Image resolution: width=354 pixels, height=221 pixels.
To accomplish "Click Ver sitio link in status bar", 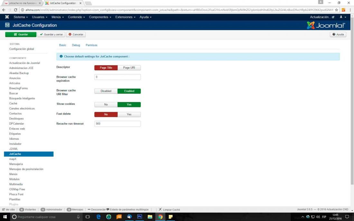I will 8,209.
